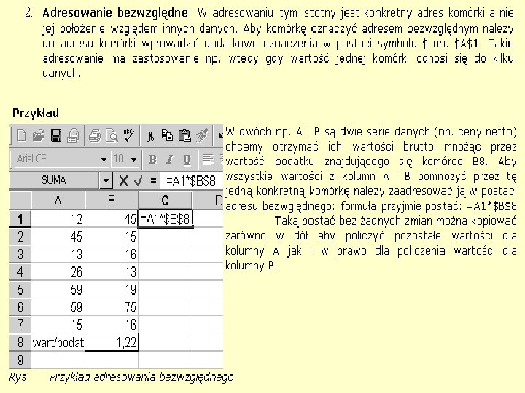
Task: Align text left icon
Action: (x=208, y=159)
